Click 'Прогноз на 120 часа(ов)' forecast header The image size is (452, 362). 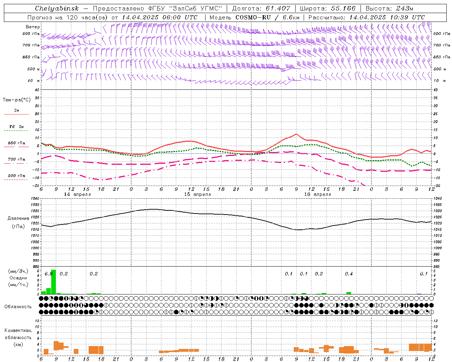point(68,17)
